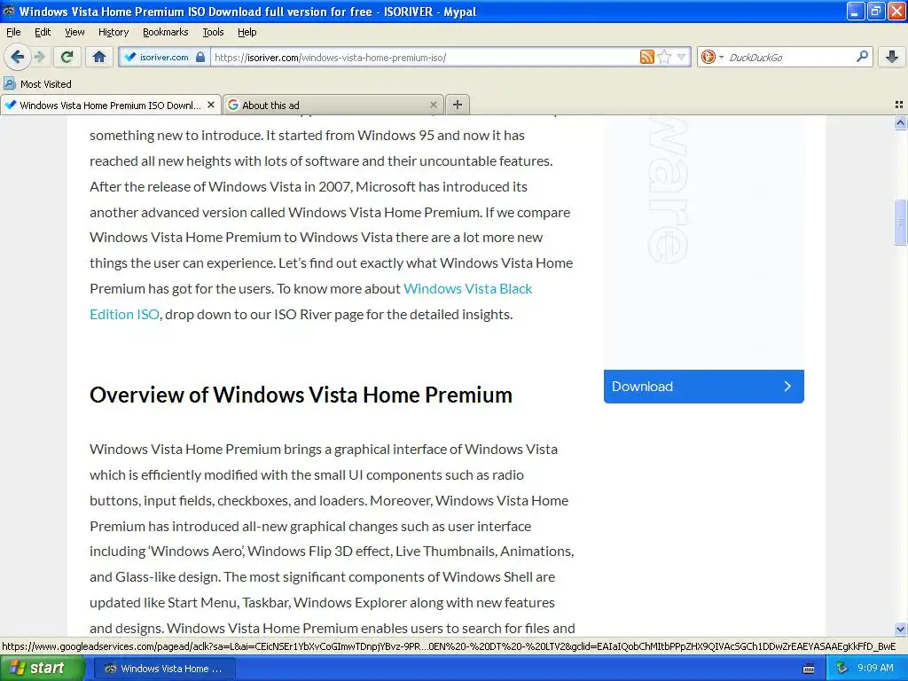Click the Mypal raccoon title bar icon

click(x=9, y=11)
